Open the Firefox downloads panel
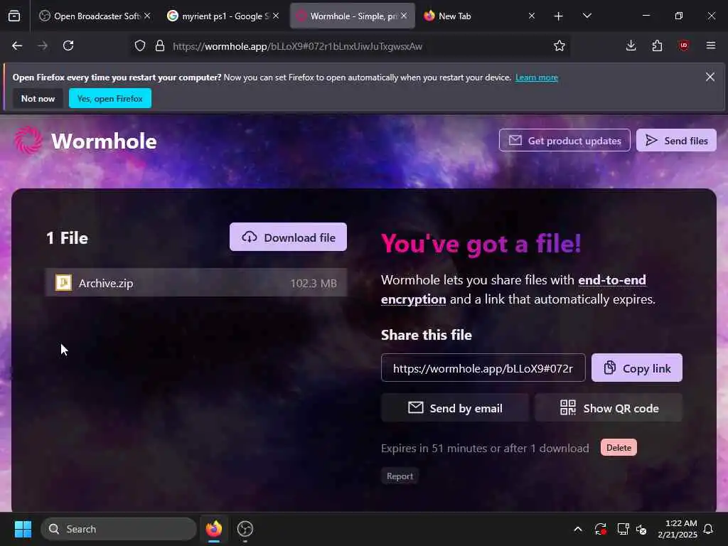This screenshot has width=728, height=546. (x=631, y=45)
